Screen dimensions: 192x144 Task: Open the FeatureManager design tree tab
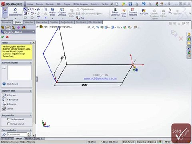[x=3, y=28]
